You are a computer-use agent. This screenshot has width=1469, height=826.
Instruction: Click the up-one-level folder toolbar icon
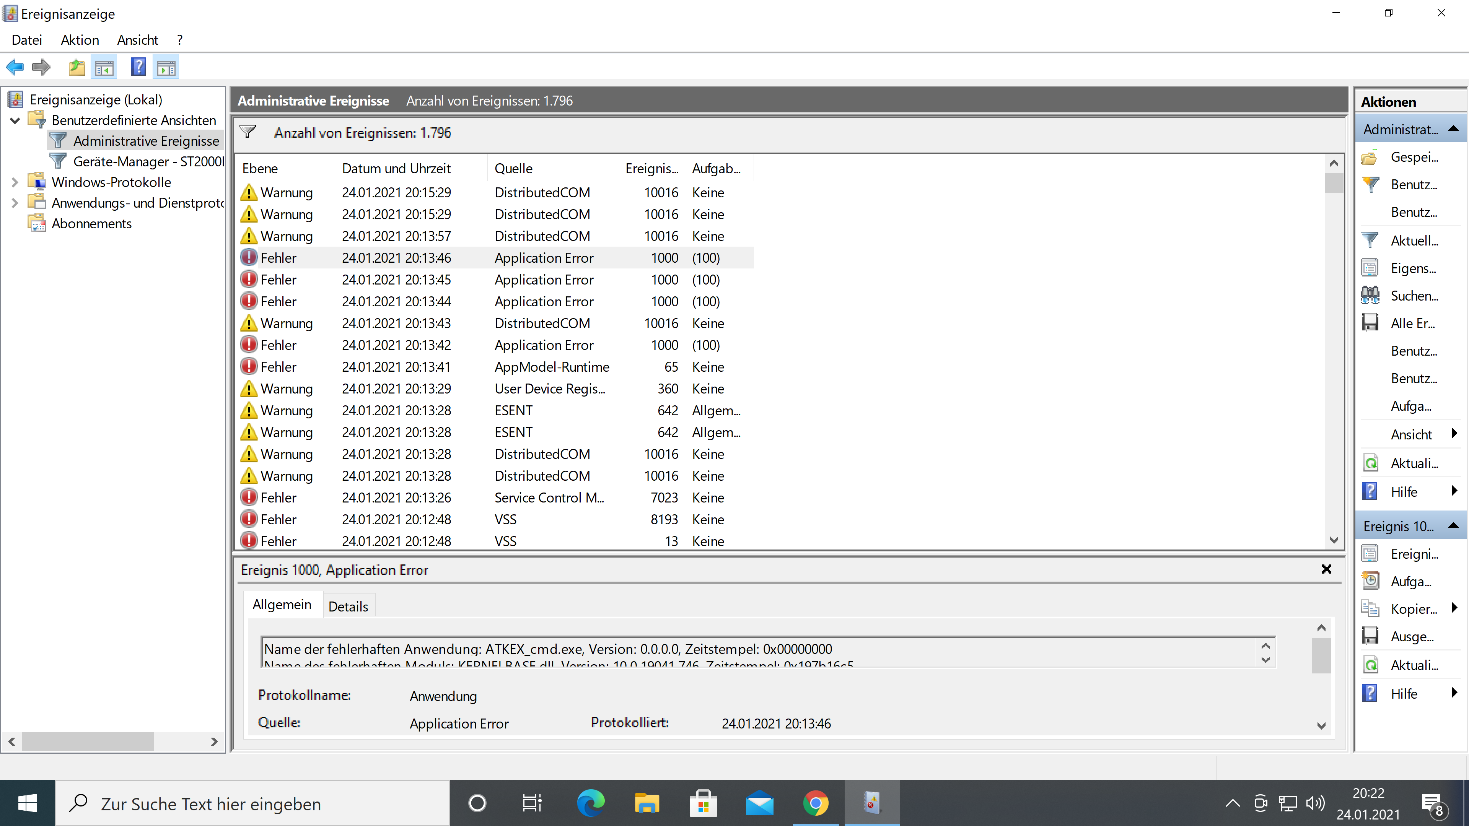[x=77, y=67]
